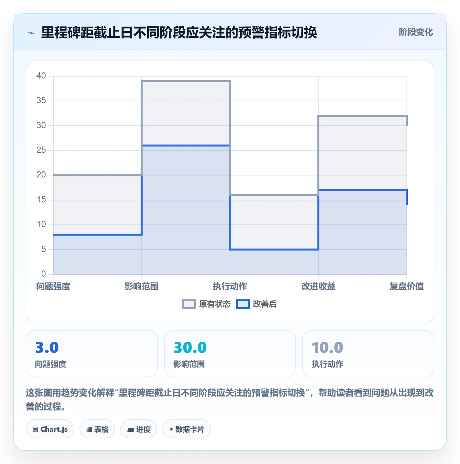This screenshot has width=460, height=464.
Task: Click the 问题强度 caption under 3.0
Action: point(51,364)
